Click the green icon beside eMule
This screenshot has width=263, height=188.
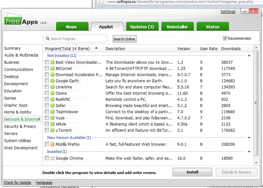[52, 124]
